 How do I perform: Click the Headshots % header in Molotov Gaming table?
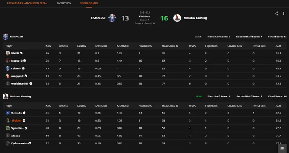(170, 106)
